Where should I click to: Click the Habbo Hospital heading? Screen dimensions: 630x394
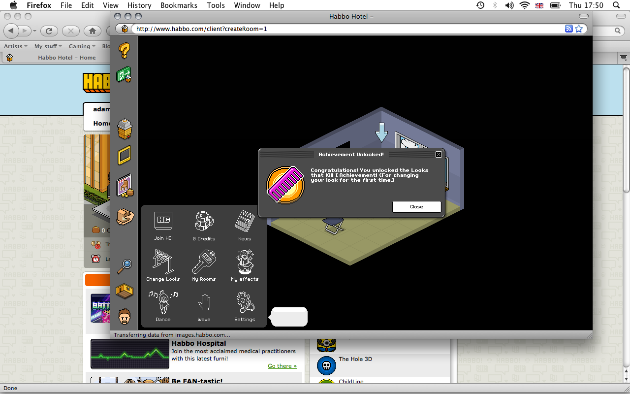(x=199, y=343)
